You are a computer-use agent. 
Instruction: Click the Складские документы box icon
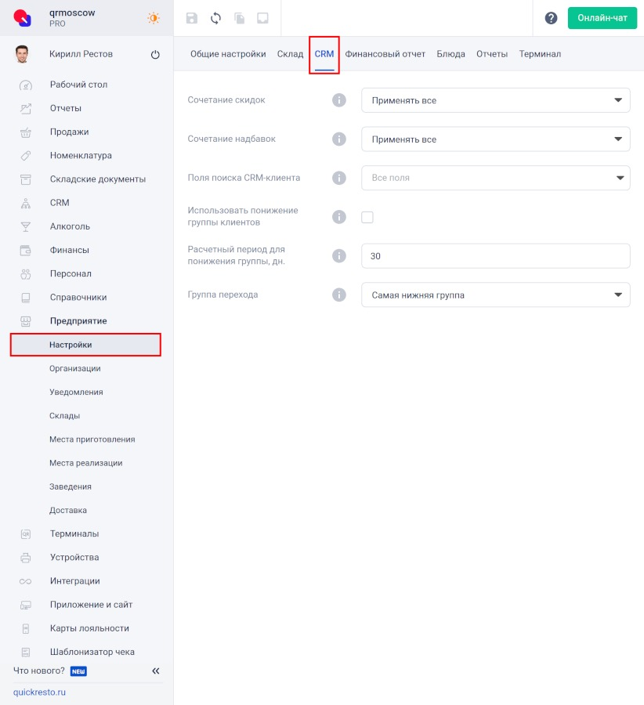tap(26, 179)
